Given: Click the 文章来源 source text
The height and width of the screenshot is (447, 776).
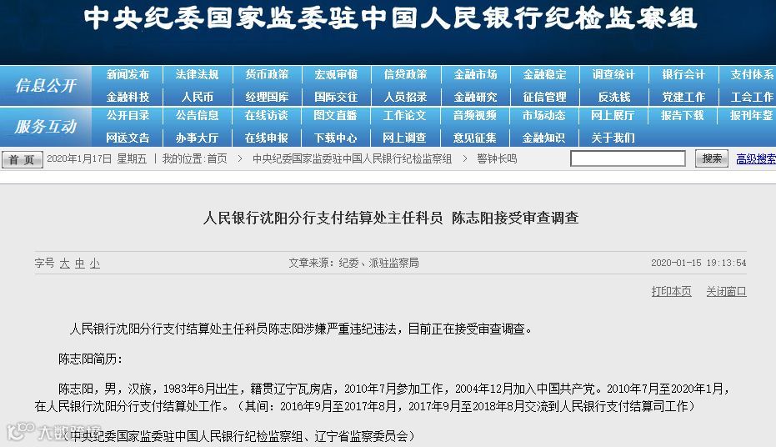Looking at the screenshot, I should tap(354, 263).
